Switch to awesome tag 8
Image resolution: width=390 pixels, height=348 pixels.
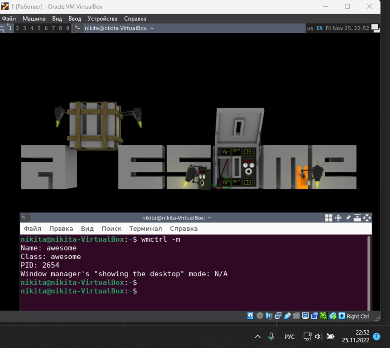click(60, 28)
